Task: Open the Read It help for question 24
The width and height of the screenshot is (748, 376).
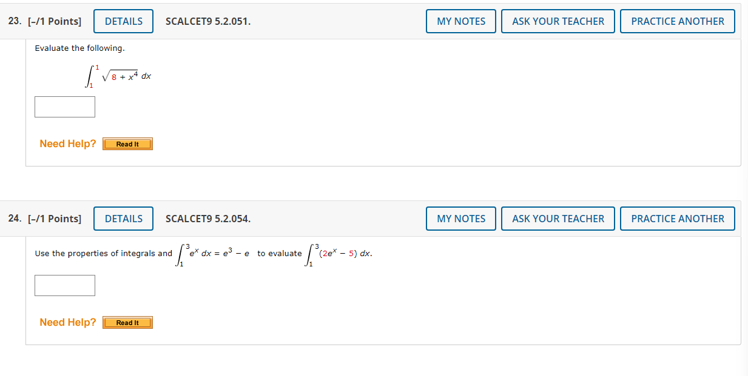Action: point(127,322)
